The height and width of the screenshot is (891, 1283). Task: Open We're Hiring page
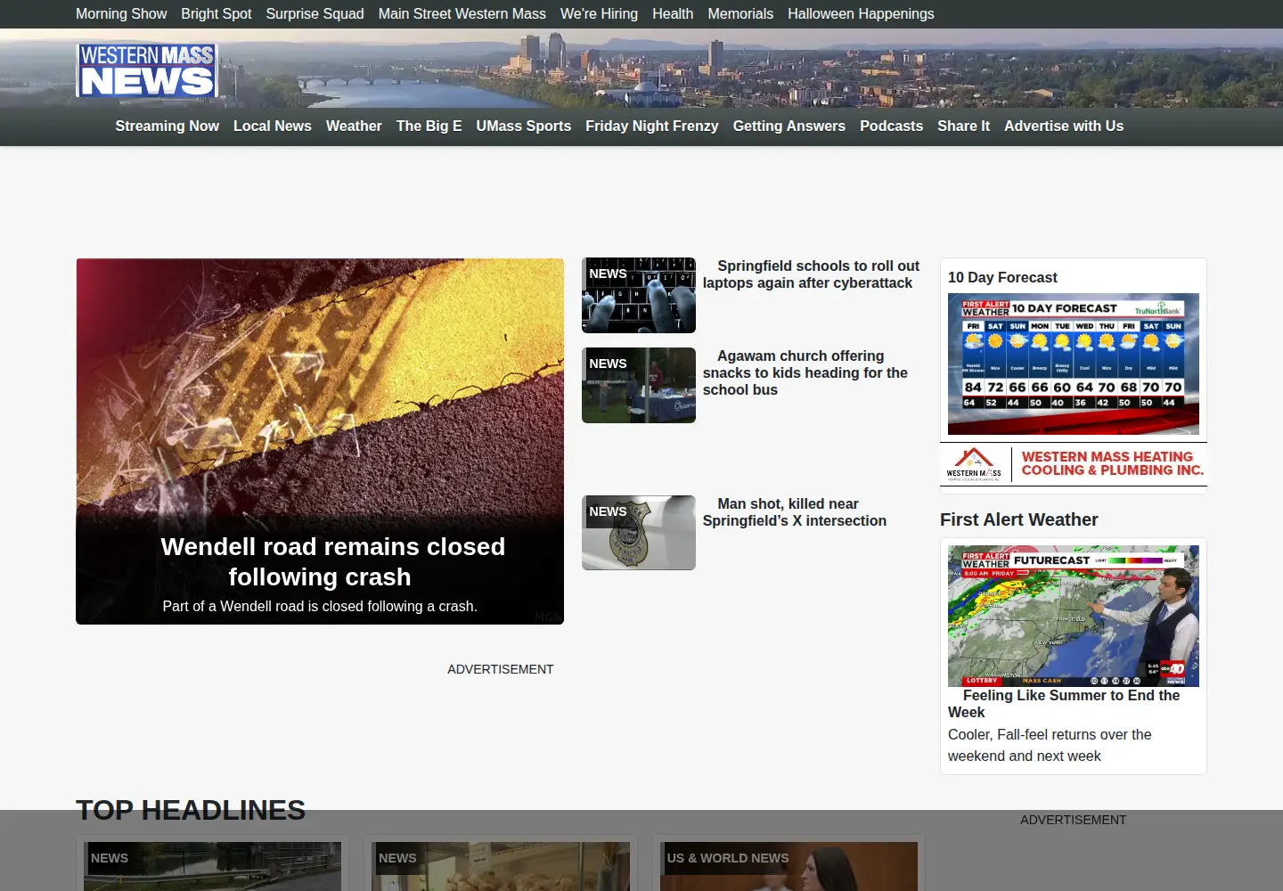point(599,14)
